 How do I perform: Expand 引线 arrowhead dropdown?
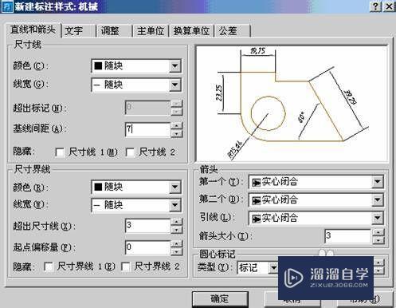click(x=377, y=219)
